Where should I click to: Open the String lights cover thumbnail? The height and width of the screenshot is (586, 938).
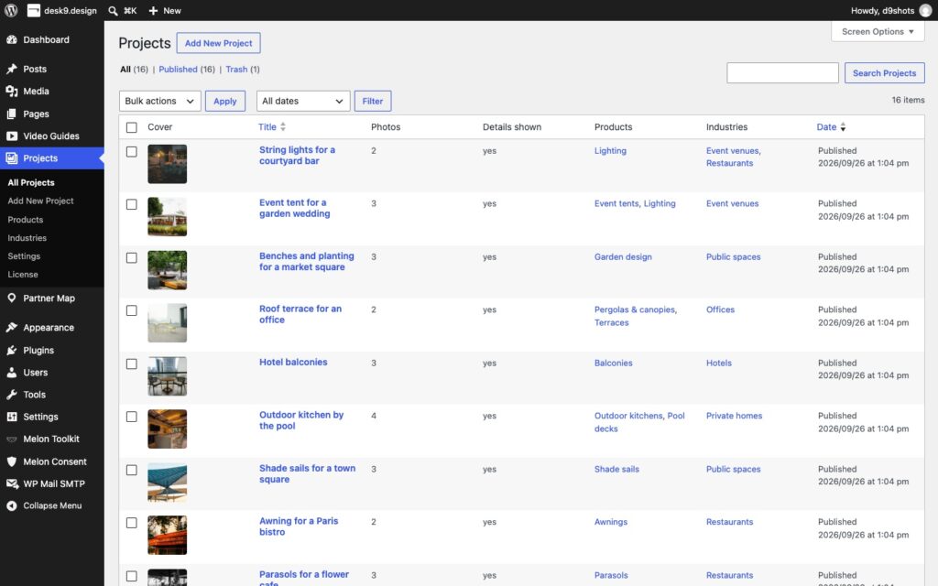(167, 164)
